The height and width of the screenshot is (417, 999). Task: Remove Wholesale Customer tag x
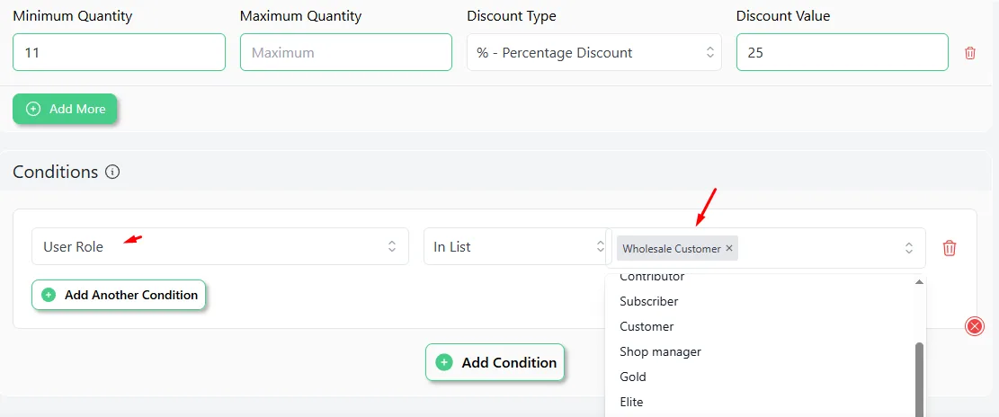point(729,248)
